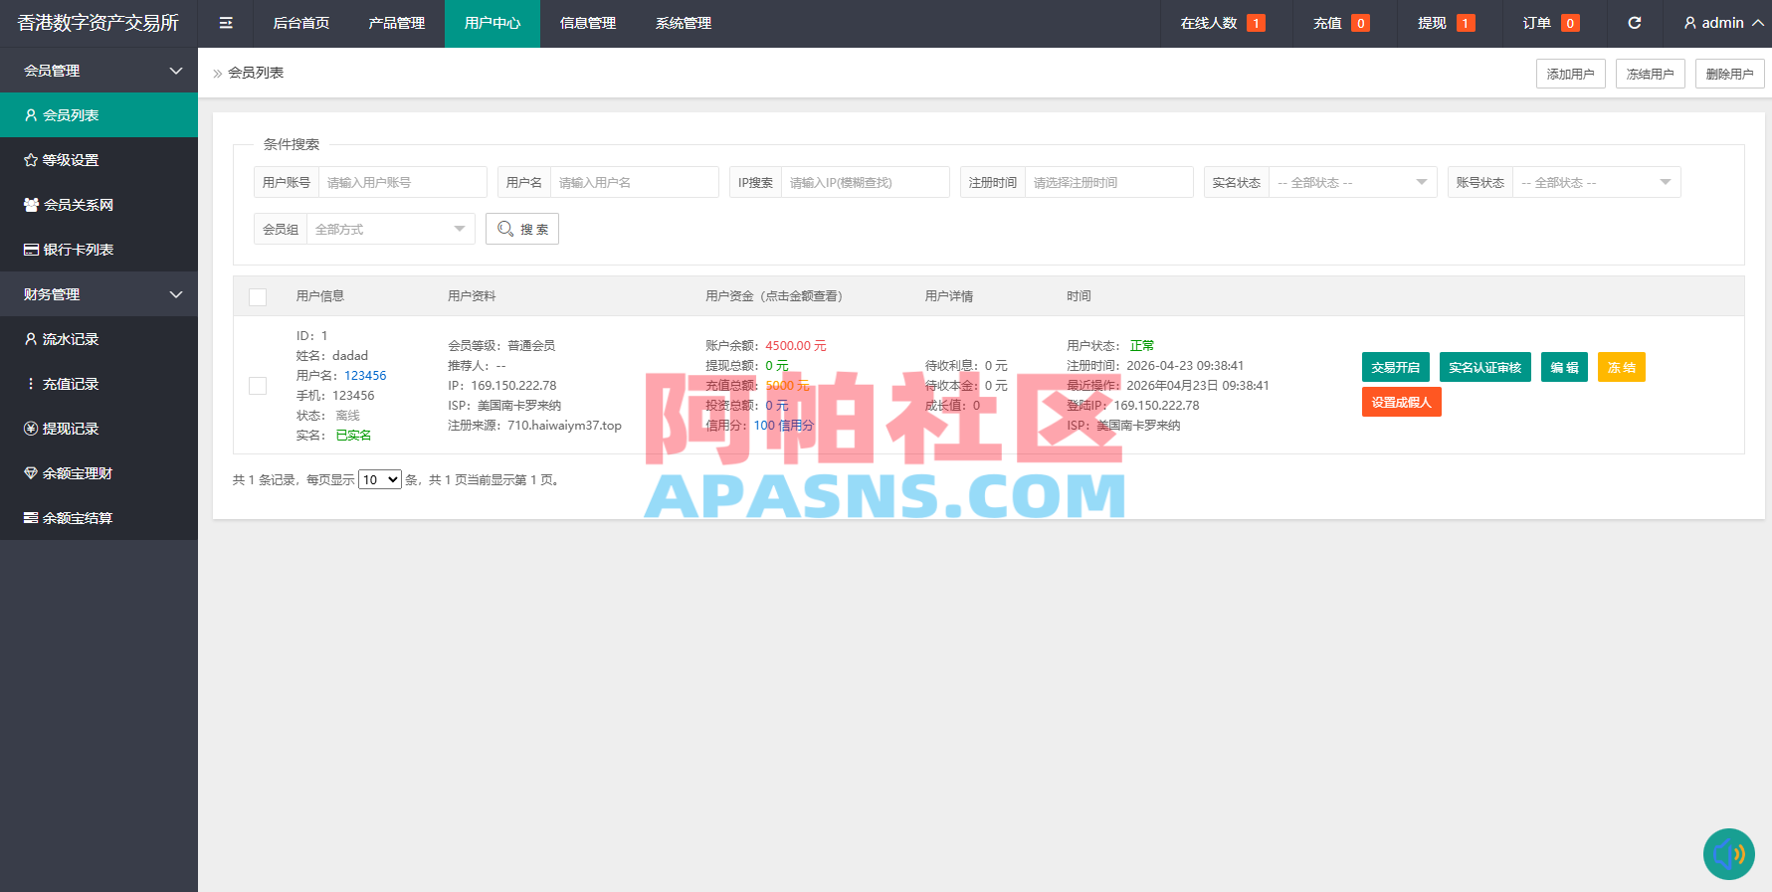Click the 删除用户 button
Screen dimensions: 1772x892
coord(1729,74)
